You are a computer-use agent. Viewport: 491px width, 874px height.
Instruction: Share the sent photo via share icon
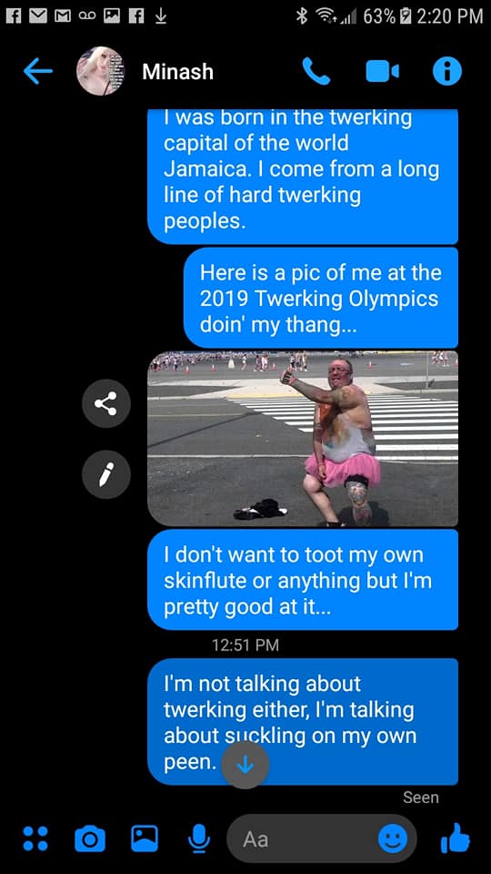tap(105, 403)
